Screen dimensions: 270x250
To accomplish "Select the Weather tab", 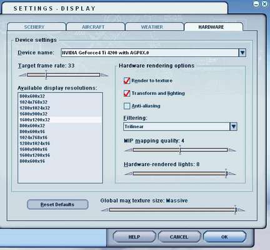I will pos(154,27).
